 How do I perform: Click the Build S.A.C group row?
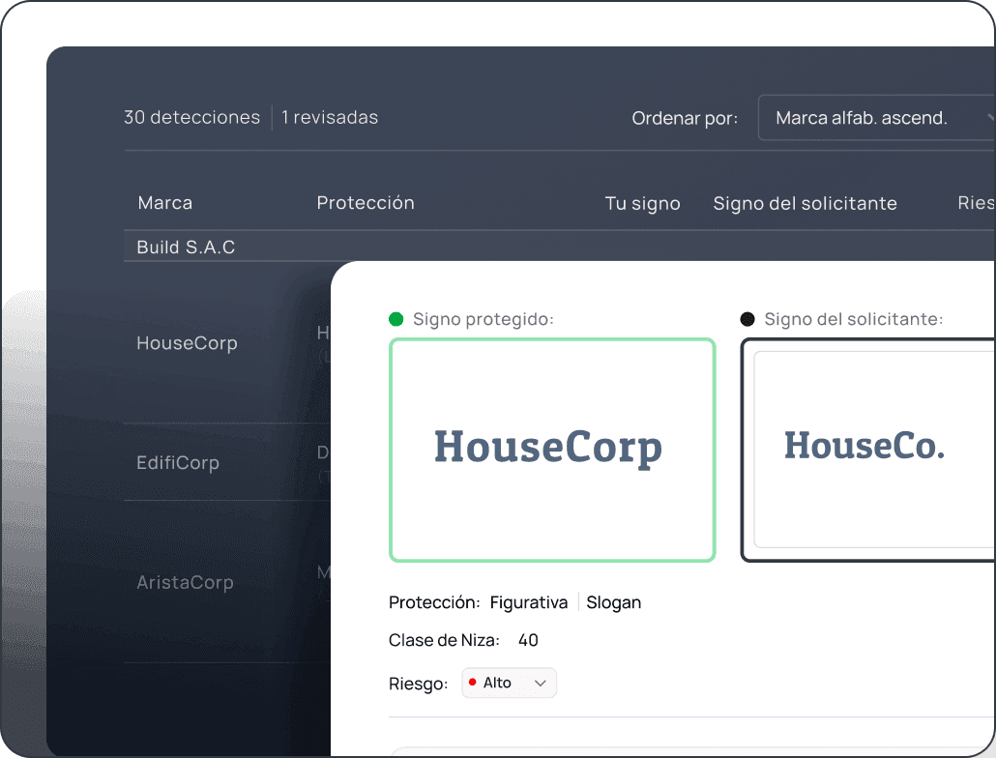[x=559, y=247]
